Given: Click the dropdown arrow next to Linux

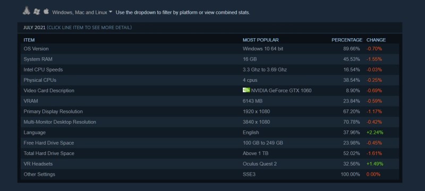Looking at the screenshot, I should click(x=110, y=12).
